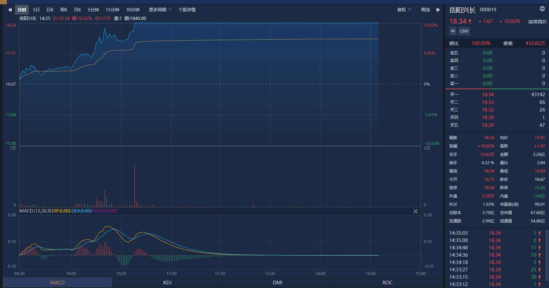The image size is (549, 288).
Task: Click the CNY currency badge
Action: [464, 31]
